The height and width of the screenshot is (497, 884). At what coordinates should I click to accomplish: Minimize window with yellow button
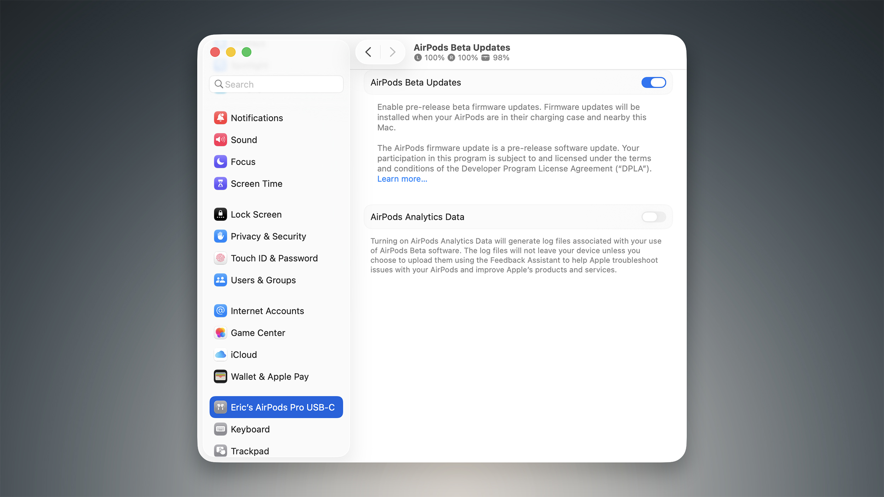coord(231,52)
